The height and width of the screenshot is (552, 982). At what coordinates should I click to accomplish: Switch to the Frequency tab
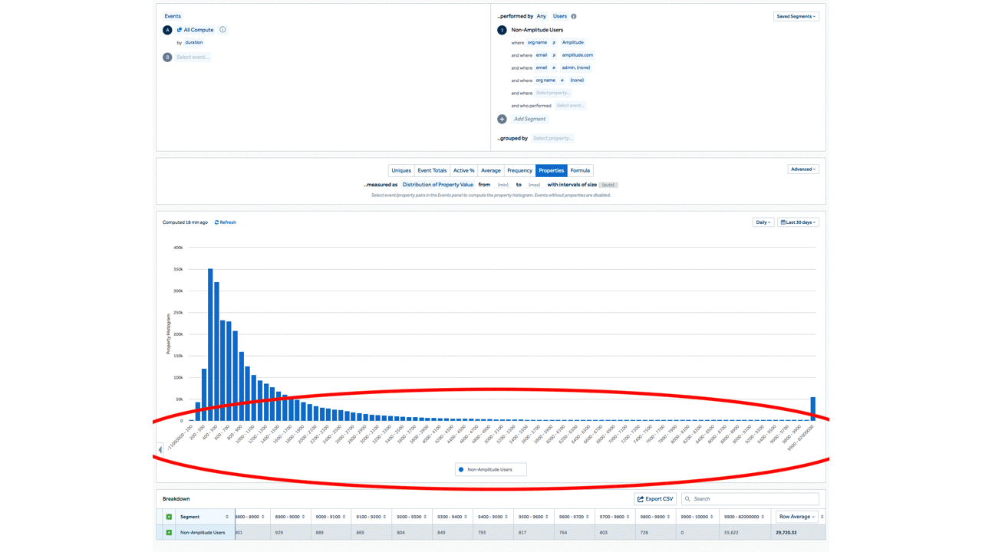(x=519, y=170)
